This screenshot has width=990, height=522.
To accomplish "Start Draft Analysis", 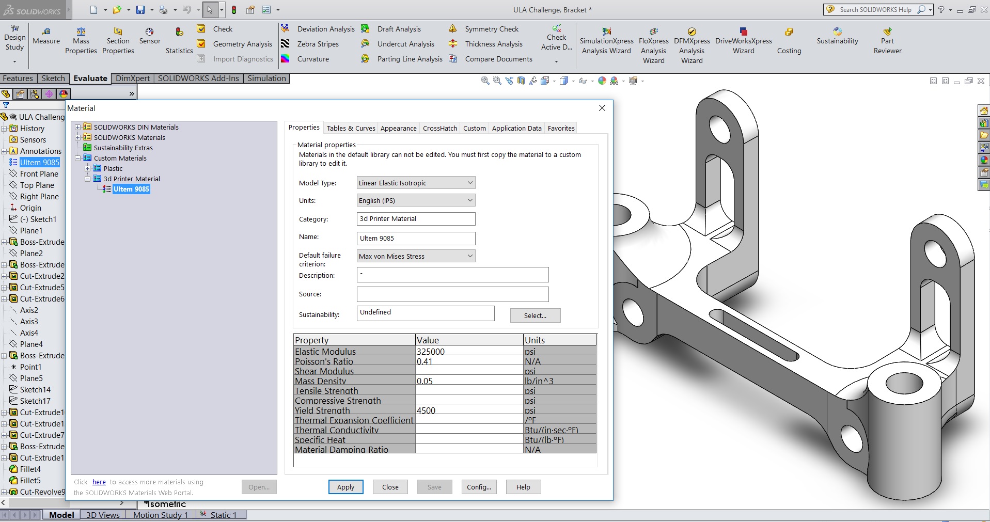I will click(x=391, y=29).
